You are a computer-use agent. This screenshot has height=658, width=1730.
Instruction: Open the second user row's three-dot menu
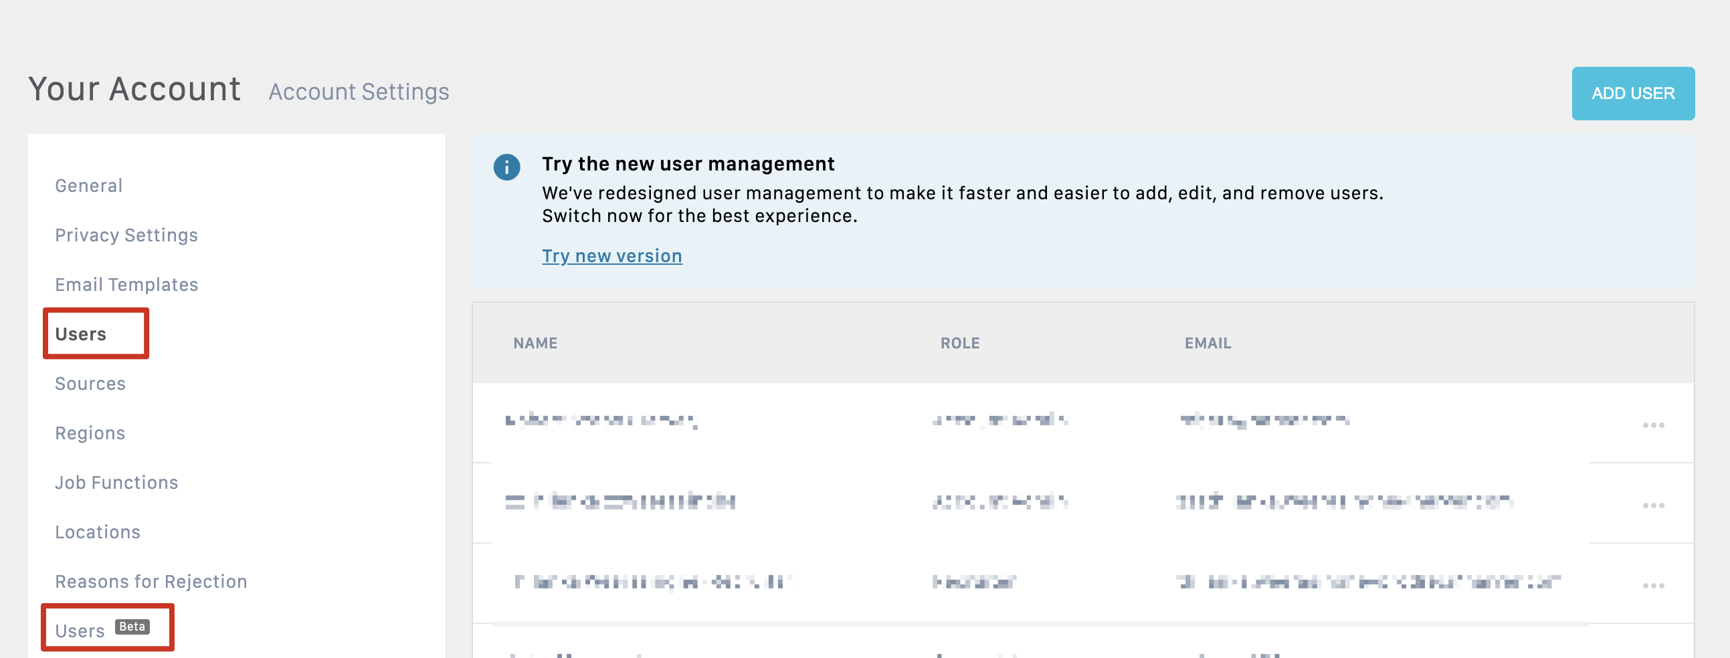click(x=1653, y=505)
